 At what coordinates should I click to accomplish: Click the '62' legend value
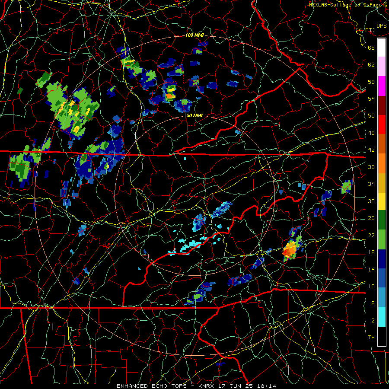pos(371,64)
